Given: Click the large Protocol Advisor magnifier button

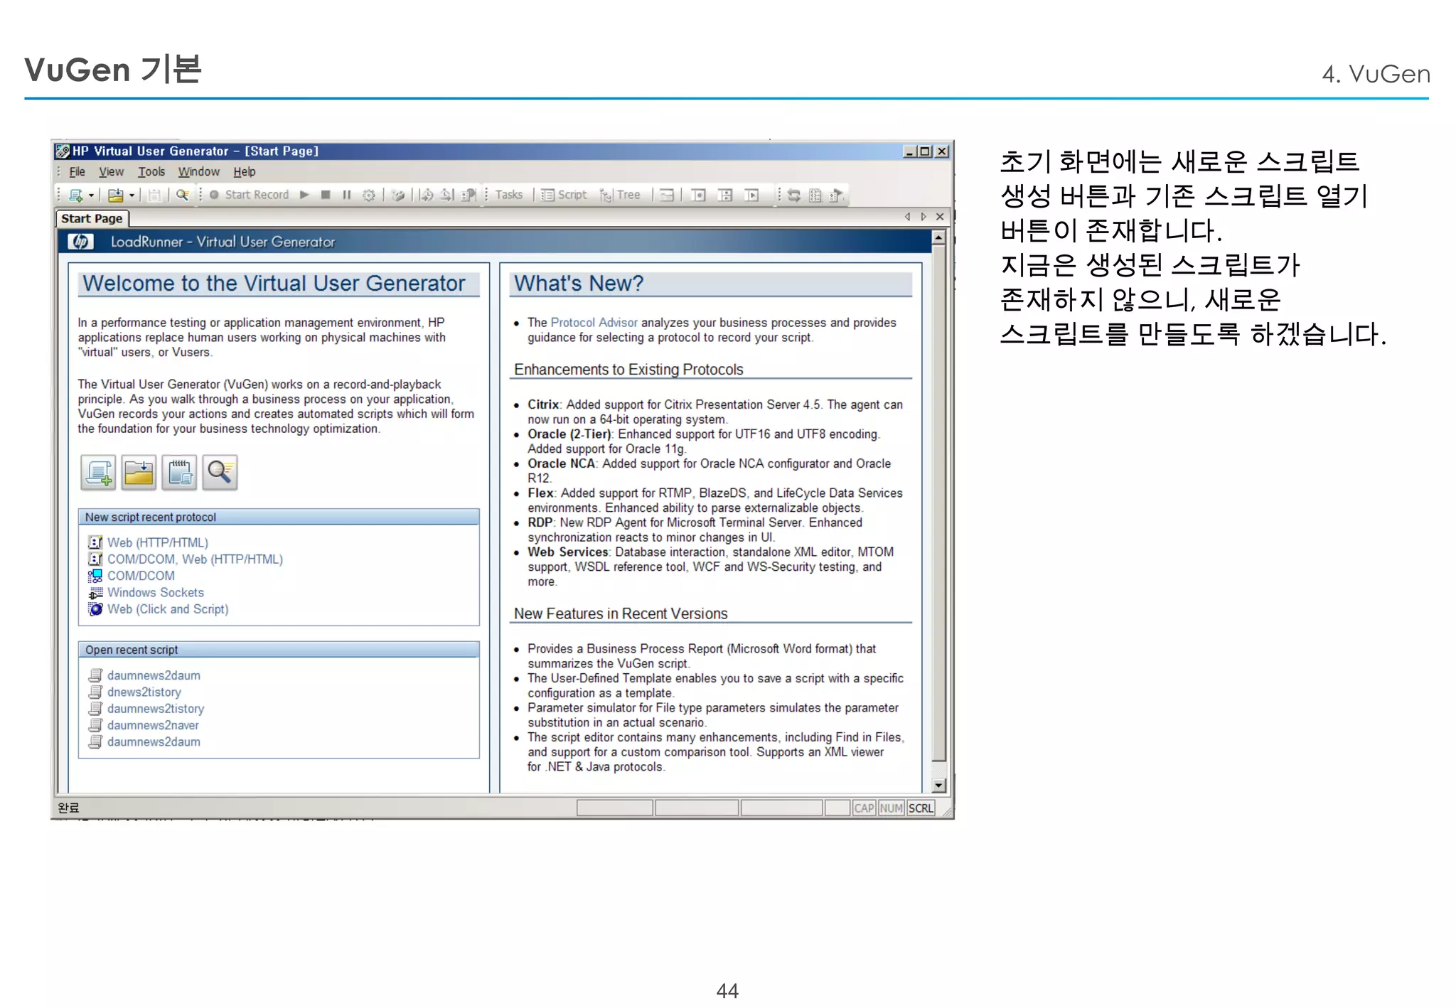Looking at the screenshot, I should pos(220,473).
